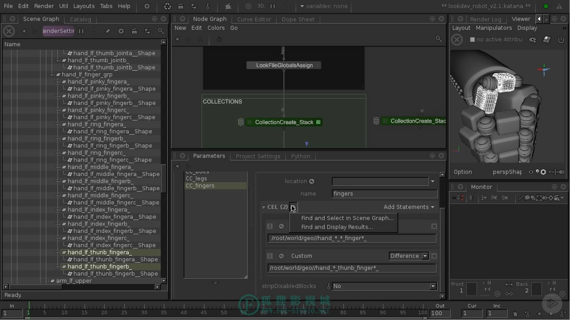Click the Scene Graph horizontal scrollbar
The image size is (570, 320).
(x=35, y=287)
